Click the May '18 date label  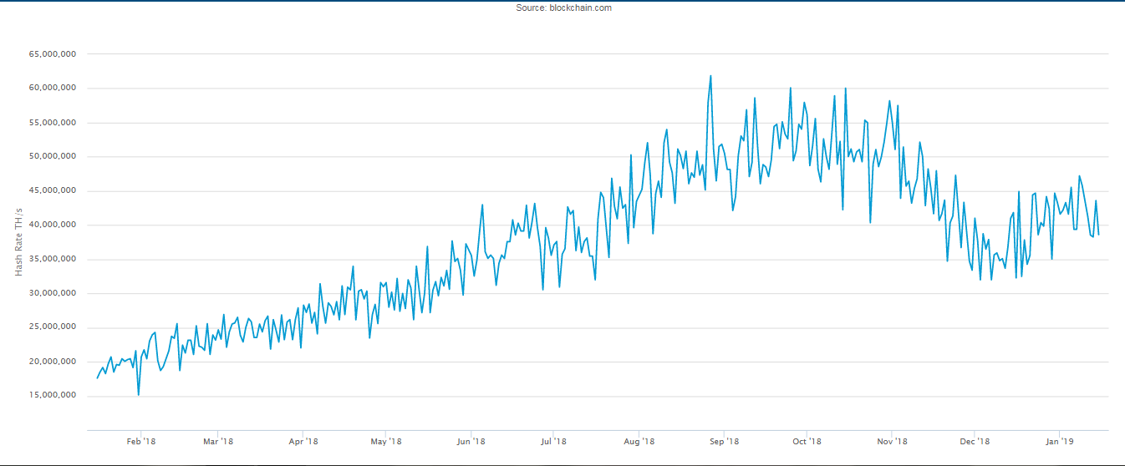384,441
